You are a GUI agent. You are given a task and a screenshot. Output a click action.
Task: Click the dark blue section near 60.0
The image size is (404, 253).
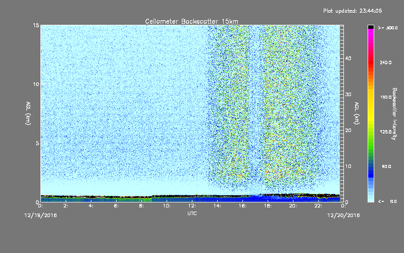pos(371,168)
